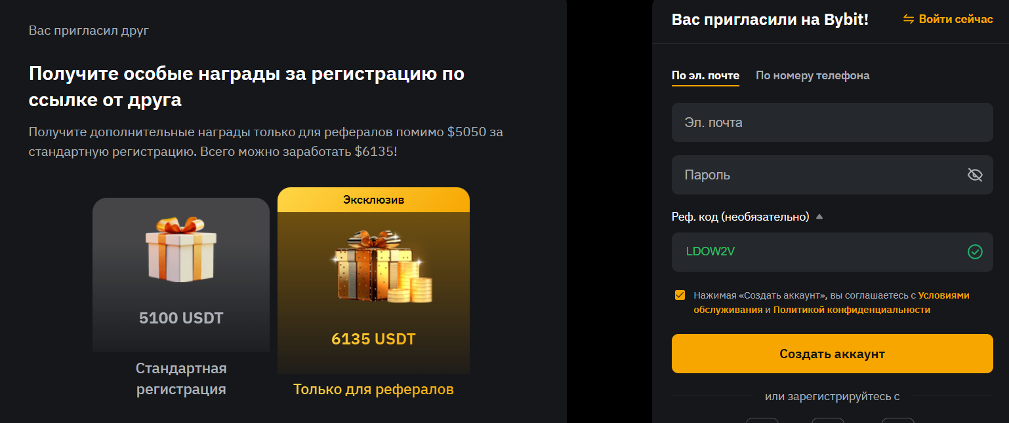Open the Условиями обслуживания link
1009x423 pixels.
coord(943,295)
